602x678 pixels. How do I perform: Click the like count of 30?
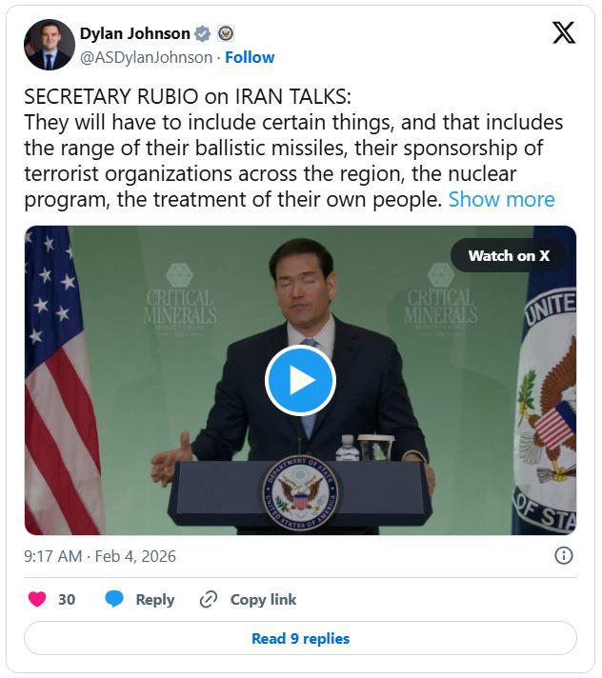tap(67, 599)
